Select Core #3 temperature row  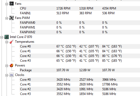80,61
